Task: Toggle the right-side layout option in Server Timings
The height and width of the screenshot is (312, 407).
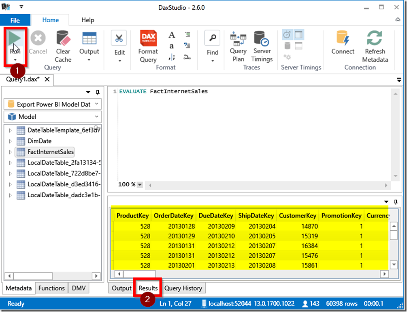Action: coord(298,34)
